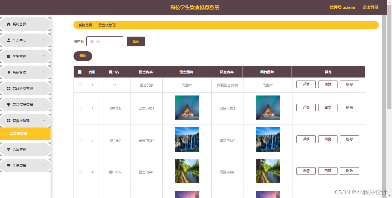Click the 留言图片 thumbnail in row 用户名8
This screenshot has height=198, width=392.
[x=187, y=108]
